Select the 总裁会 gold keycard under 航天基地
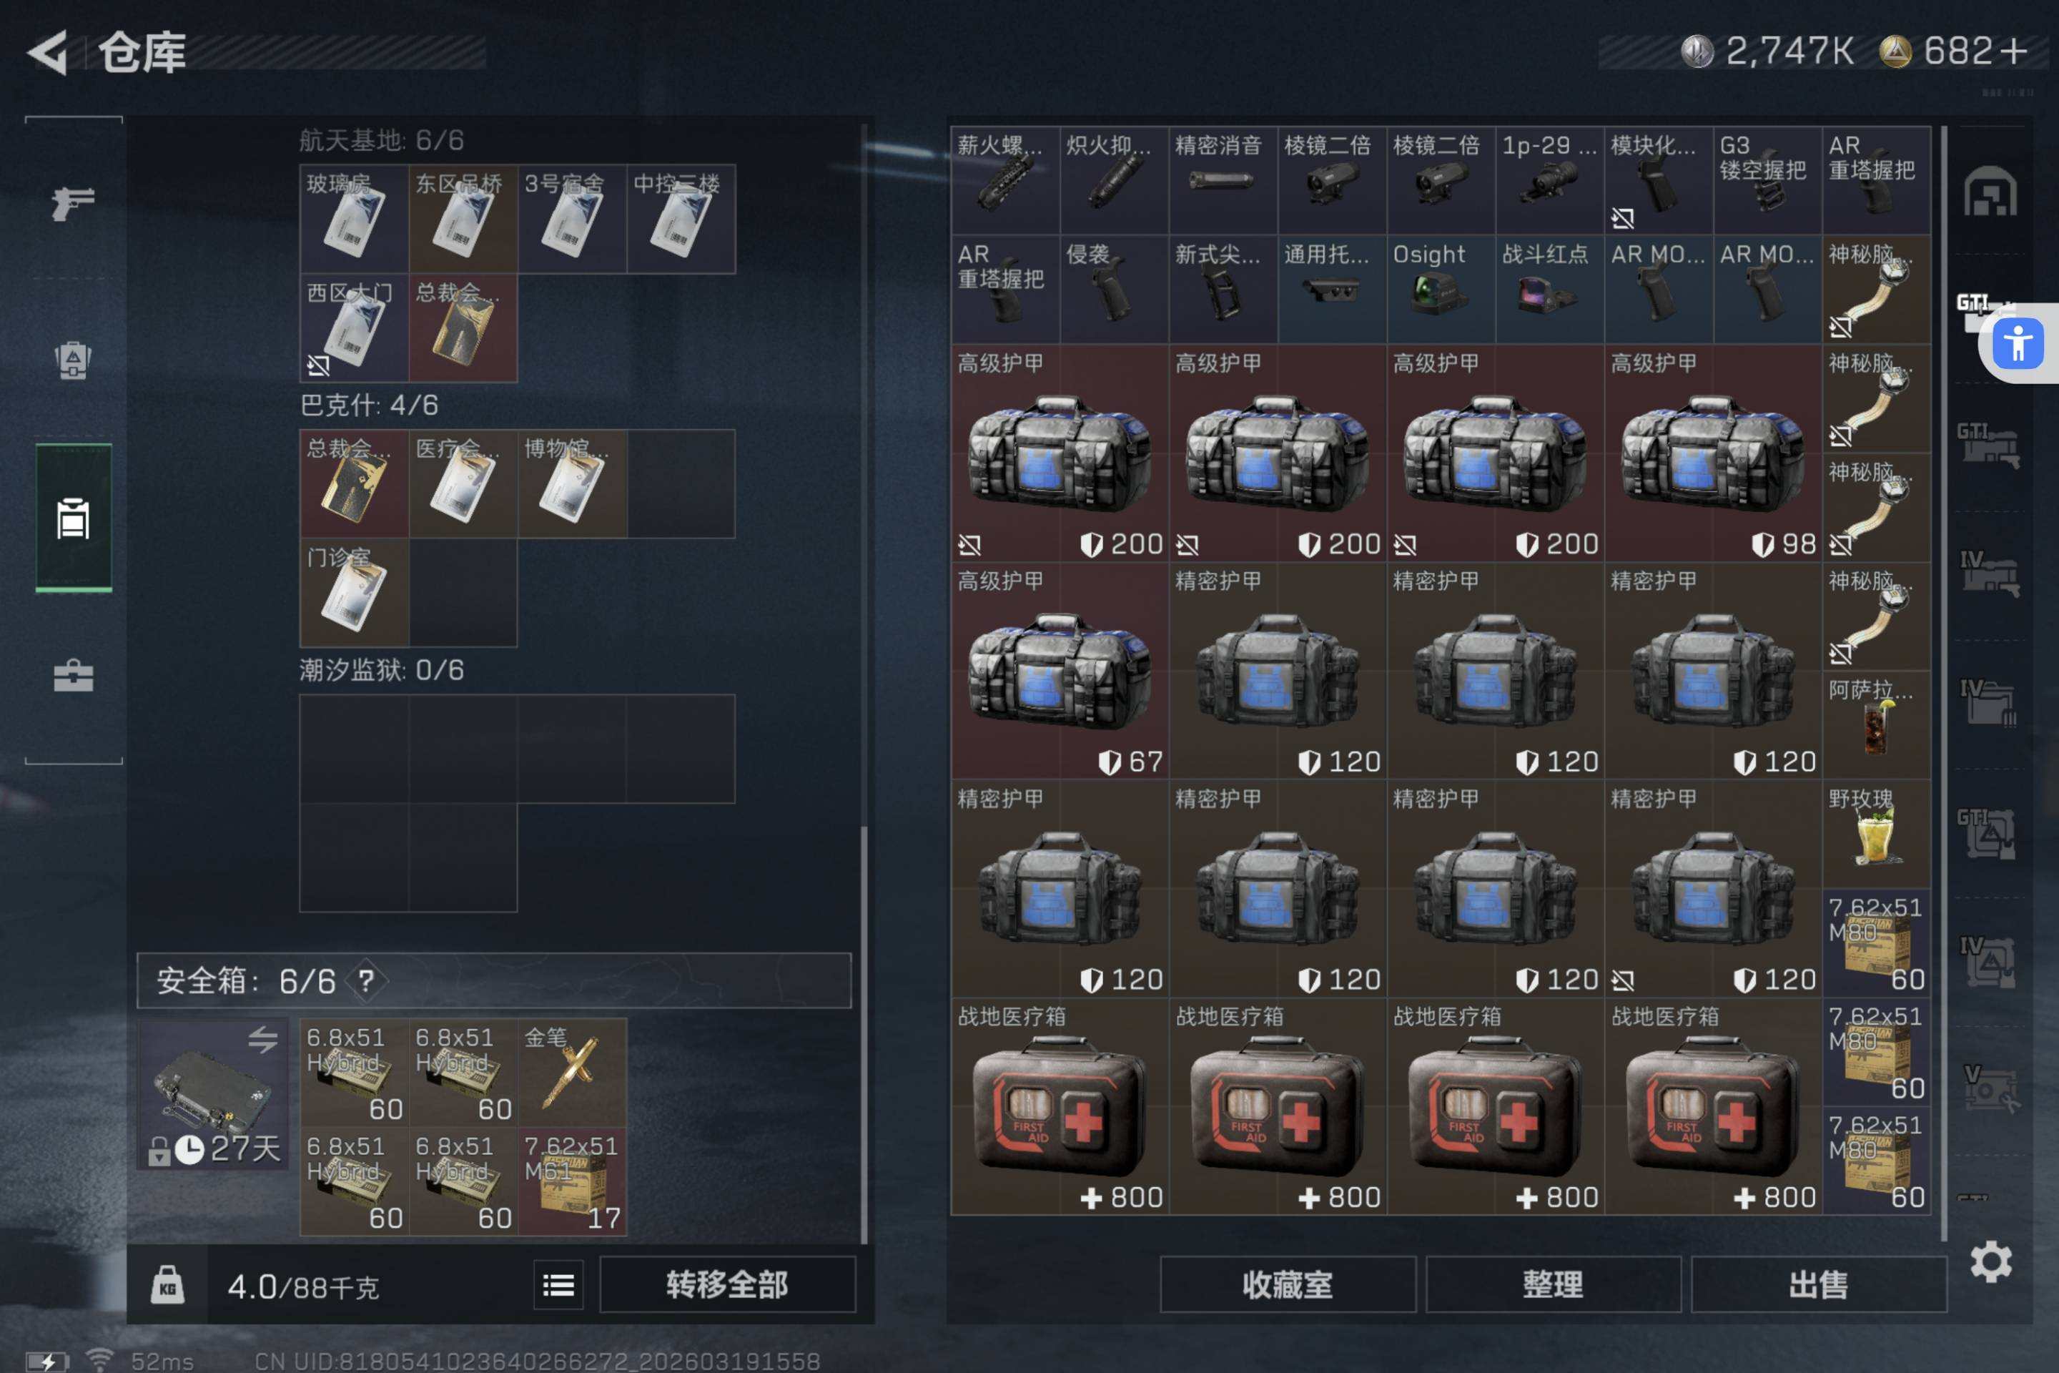Screen dimensions: 2059x1373 pos(463,329)
